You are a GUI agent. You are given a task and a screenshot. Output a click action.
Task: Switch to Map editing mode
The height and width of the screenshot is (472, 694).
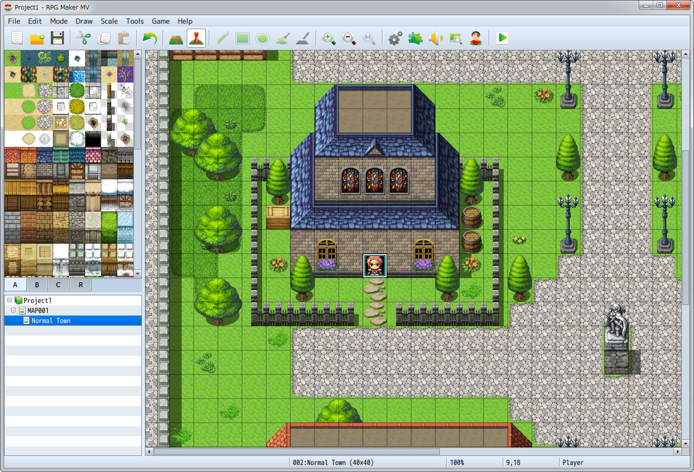tap(176, 38)
